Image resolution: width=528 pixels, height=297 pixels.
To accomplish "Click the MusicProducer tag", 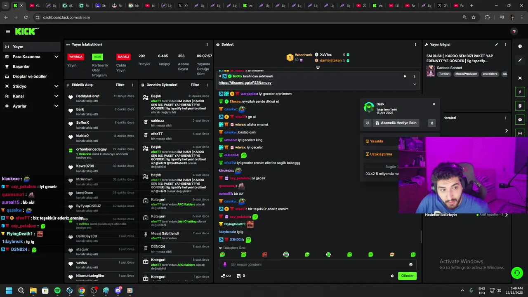I will coord(466,74).
